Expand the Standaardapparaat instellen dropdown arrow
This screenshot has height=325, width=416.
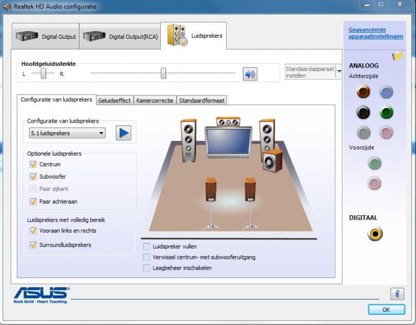pyautogui.click(x=339, y=72)
